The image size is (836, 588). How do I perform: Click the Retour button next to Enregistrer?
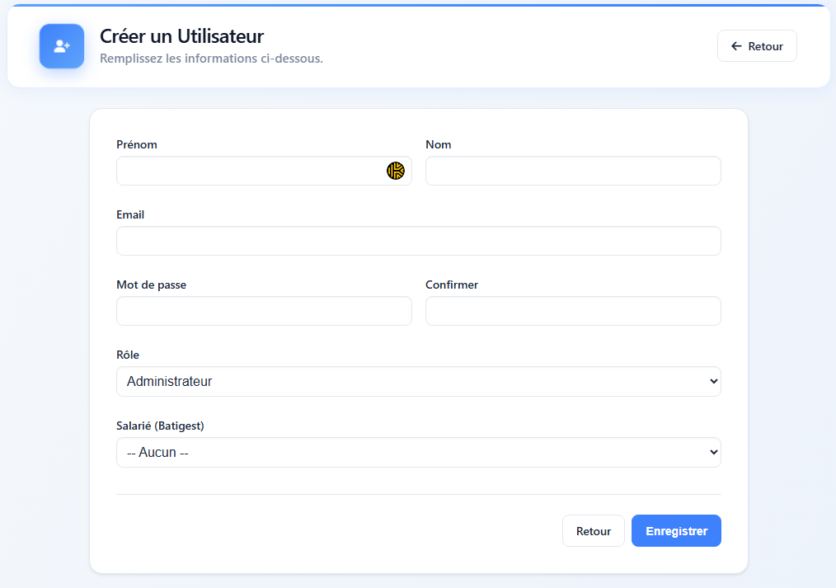[593, 531]
